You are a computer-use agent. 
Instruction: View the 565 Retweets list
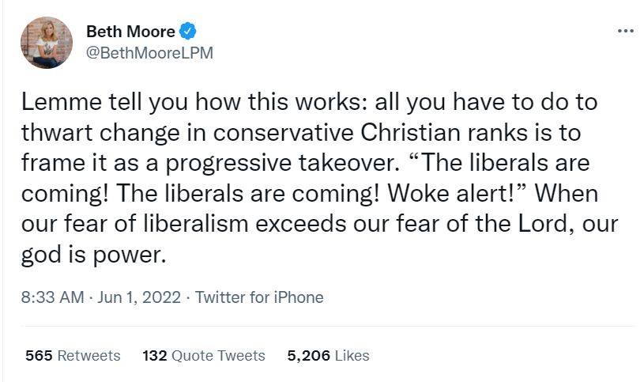73,355
